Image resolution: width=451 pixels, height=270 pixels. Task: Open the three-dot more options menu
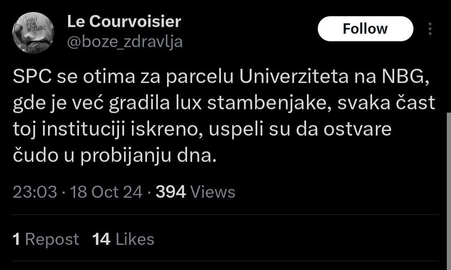pos(430,29)
